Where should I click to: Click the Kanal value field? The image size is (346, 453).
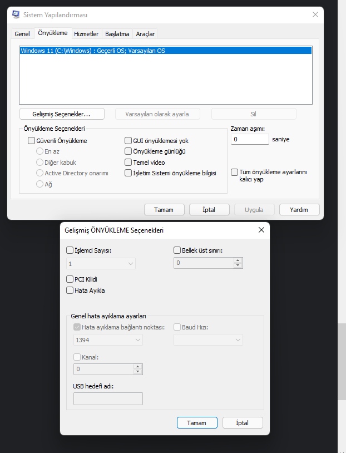(103, 369)
